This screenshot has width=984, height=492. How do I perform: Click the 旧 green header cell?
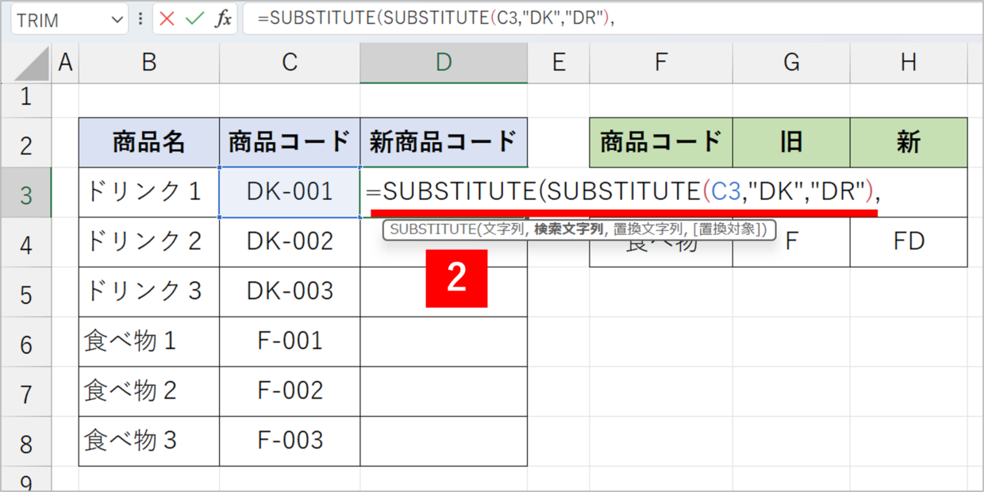coord(790,143)
